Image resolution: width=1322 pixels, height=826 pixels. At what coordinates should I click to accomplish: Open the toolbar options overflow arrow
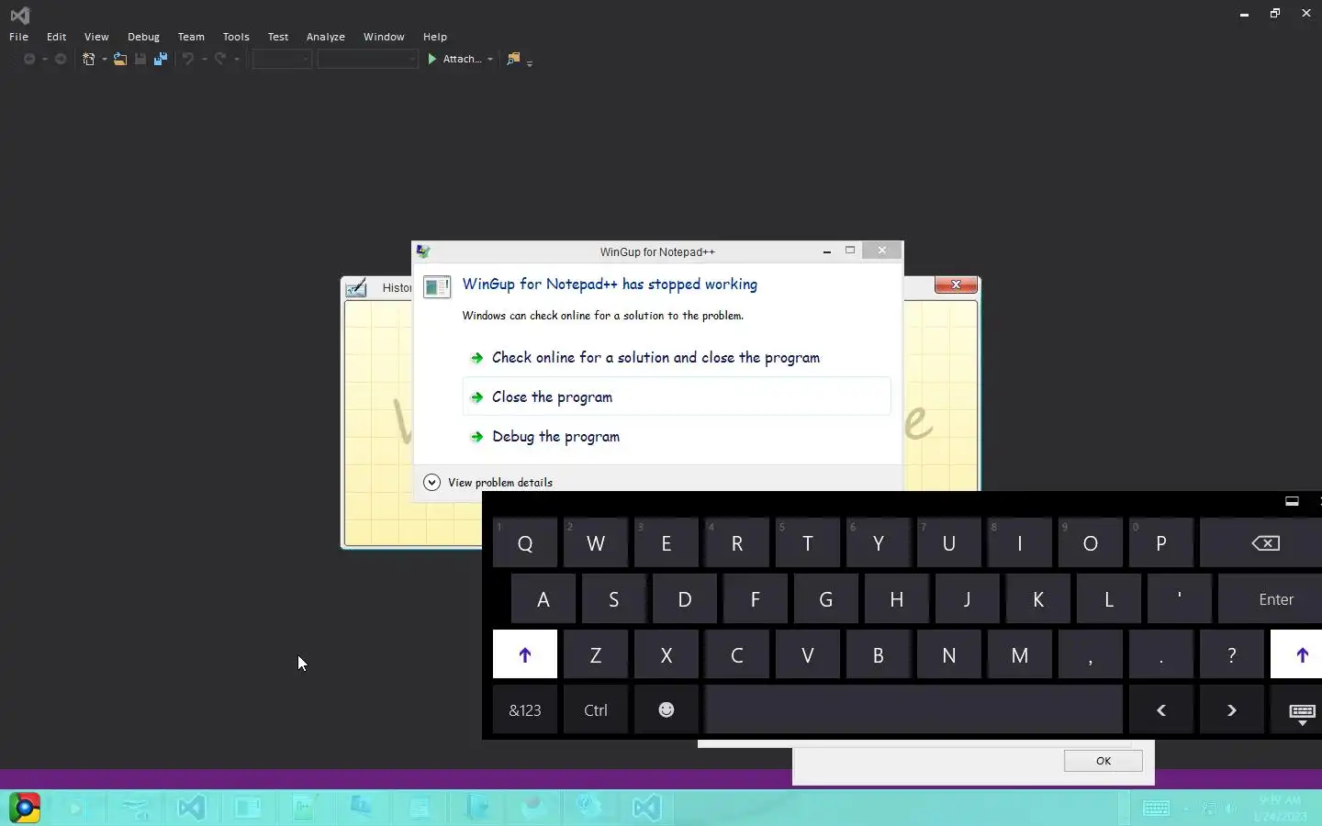tap(530, 62)
